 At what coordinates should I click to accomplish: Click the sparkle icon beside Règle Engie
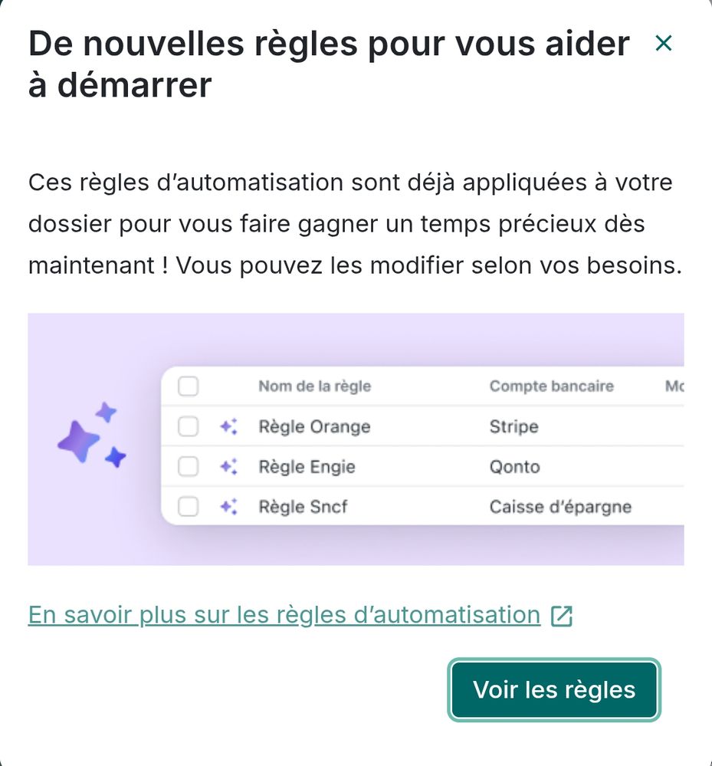coord(228,466)
